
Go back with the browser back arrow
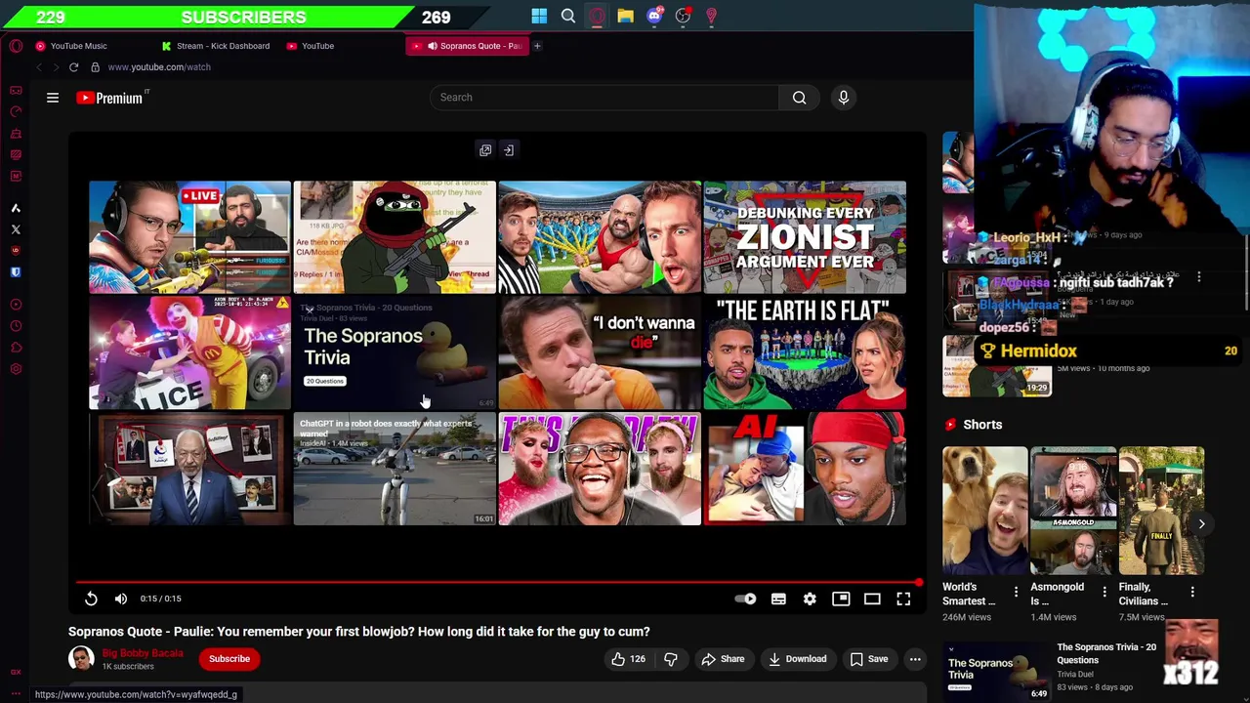pyautogui.click(x=39, y=67)
